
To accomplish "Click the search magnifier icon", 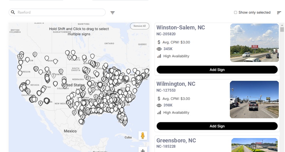I will [x=13, y=12].
